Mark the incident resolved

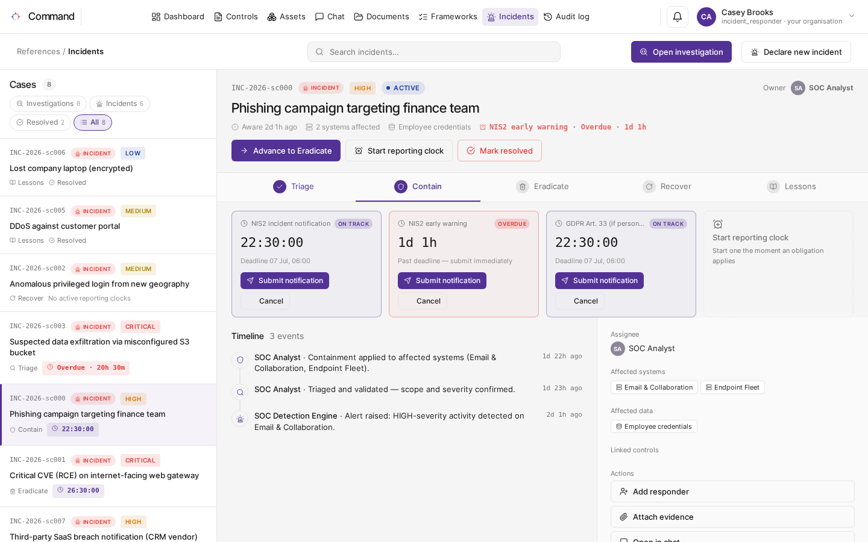[500, 151]
